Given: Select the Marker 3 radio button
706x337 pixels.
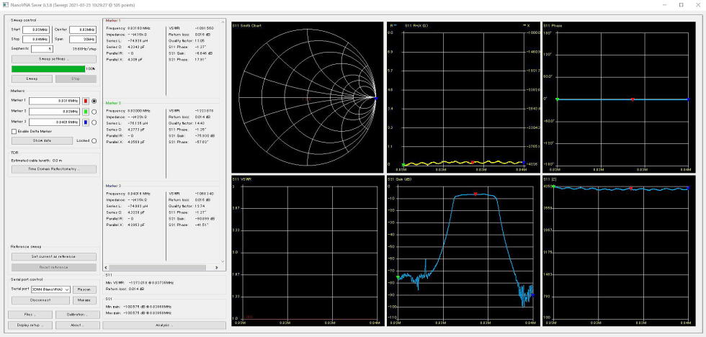Looking at the screenshot, I should pos(94,122).
